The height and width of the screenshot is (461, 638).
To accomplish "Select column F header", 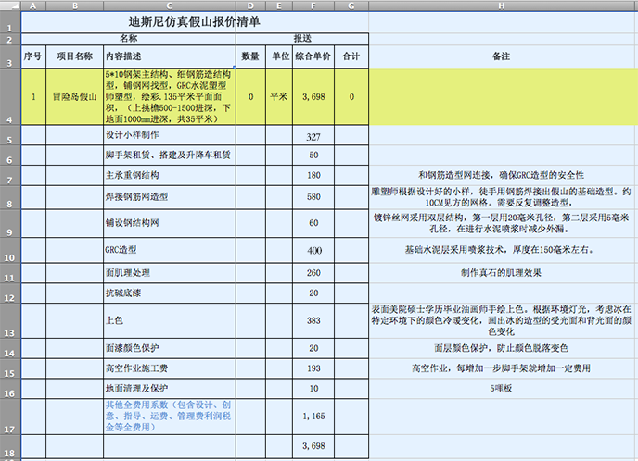I will pyautogui.click(x=313, y=6).
